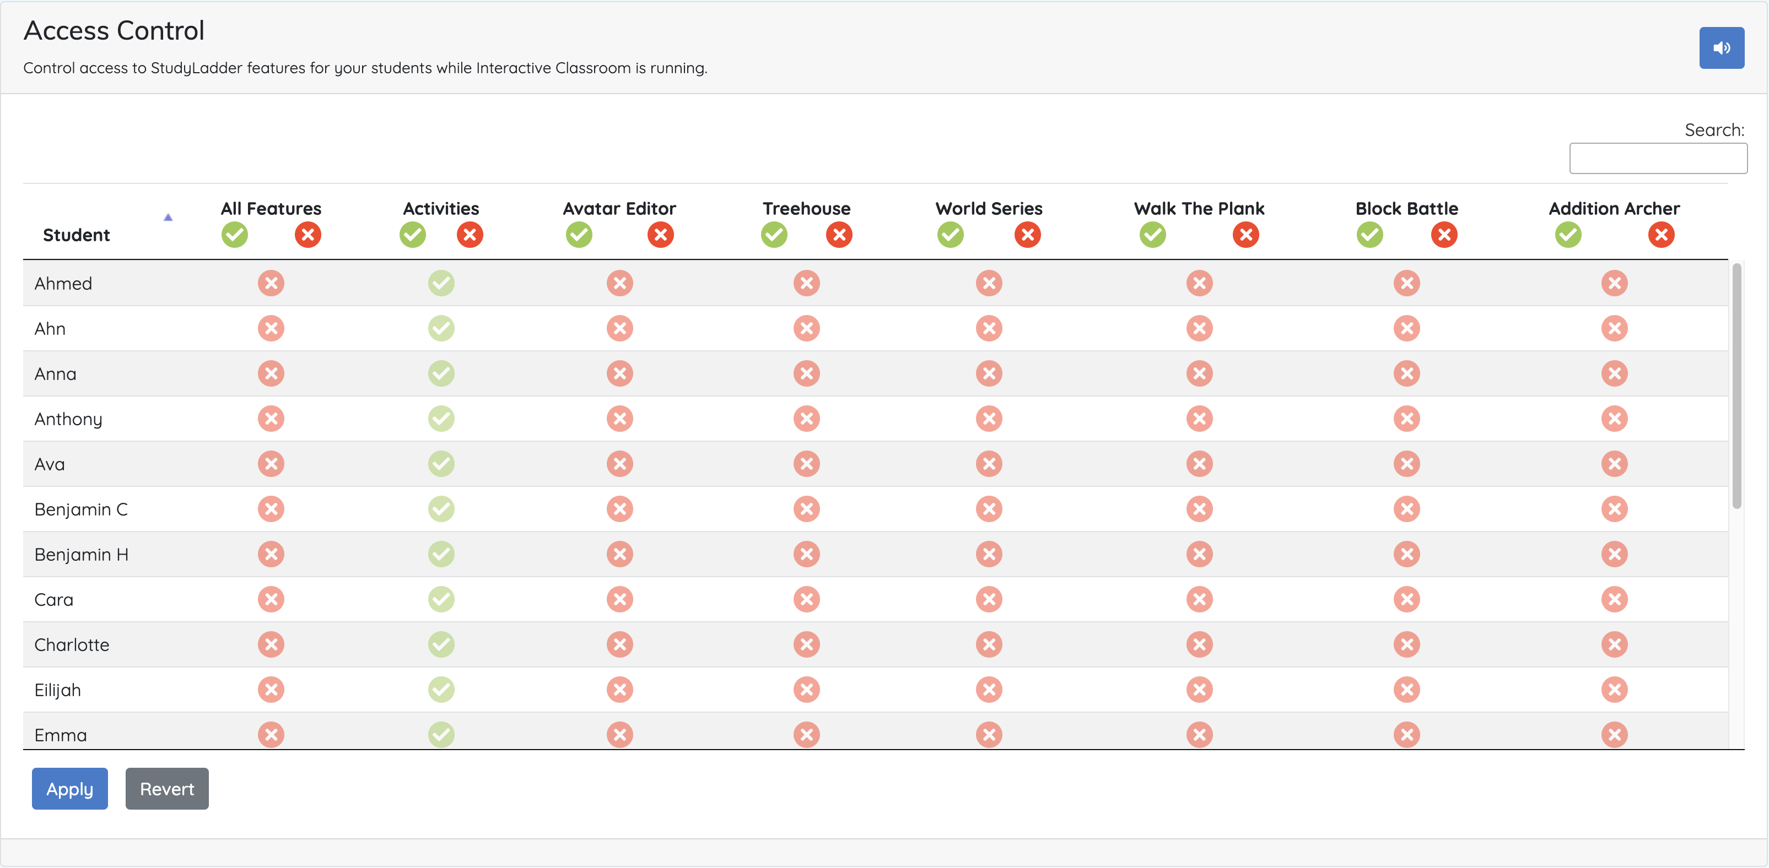Allow World Series with green check header
The height and width of the screenshot is (868, 1769).
point(951,235)
